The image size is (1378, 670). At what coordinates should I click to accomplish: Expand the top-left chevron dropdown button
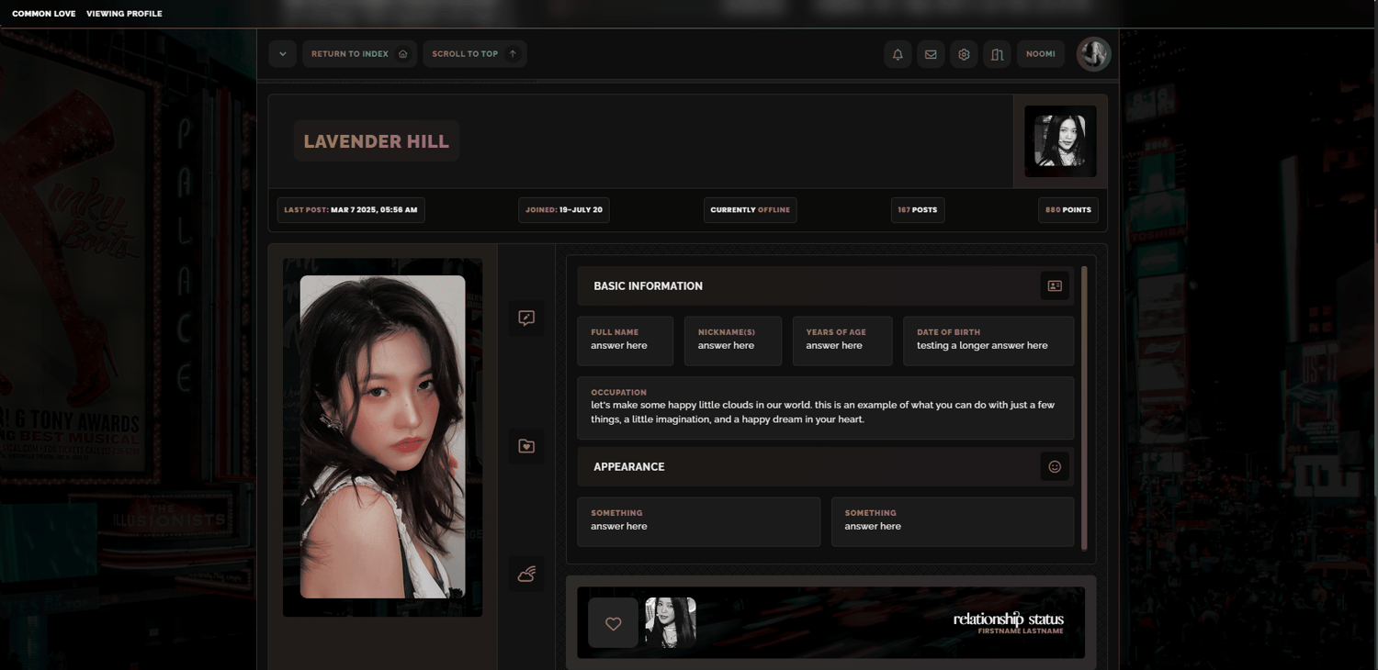coord(282,53)
